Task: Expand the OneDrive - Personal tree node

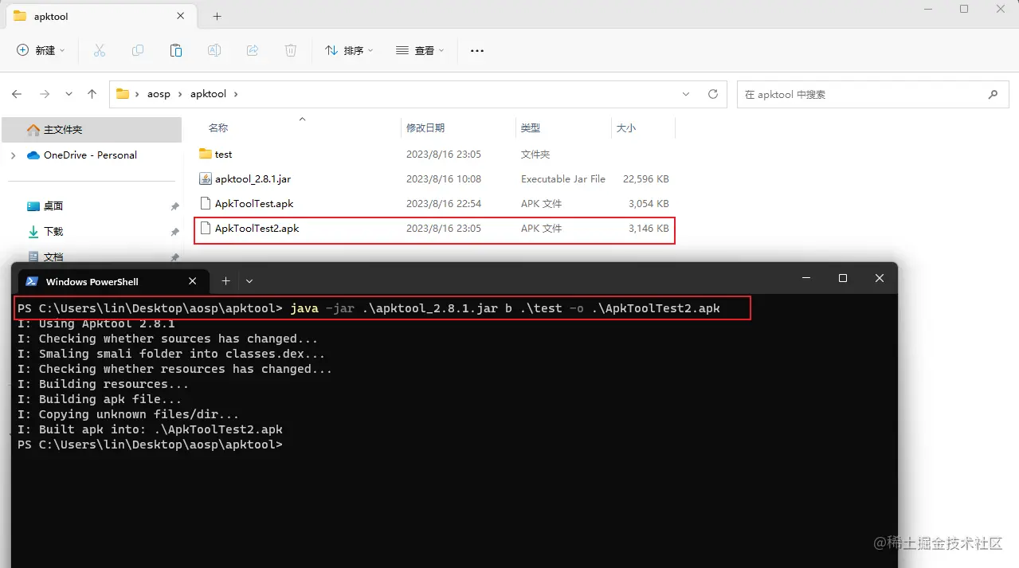Action: [13, 155]
